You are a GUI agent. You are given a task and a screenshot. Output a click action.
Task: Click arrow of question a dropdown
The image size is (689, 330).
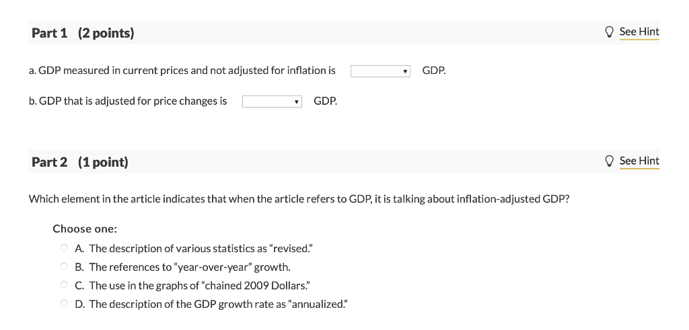pyautogui.click(x=405, y=71)
